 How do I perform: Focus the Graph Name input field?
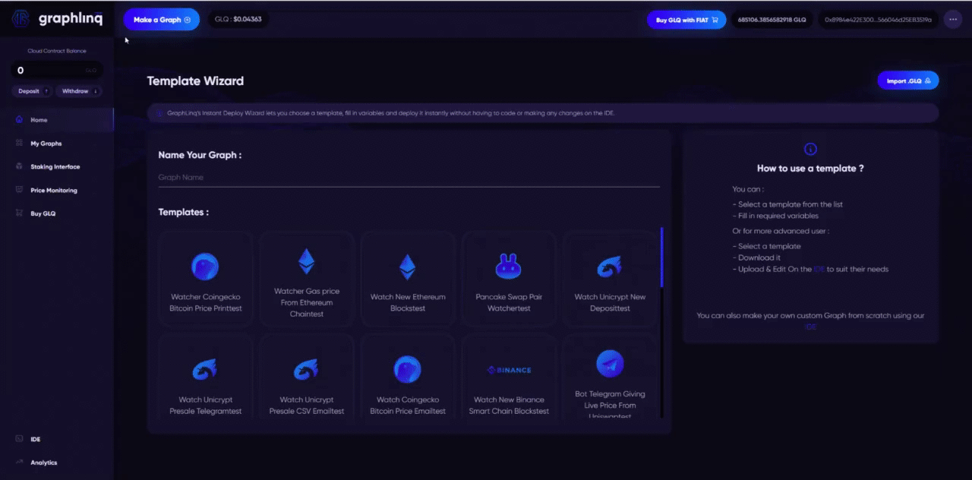pos(409,178)
